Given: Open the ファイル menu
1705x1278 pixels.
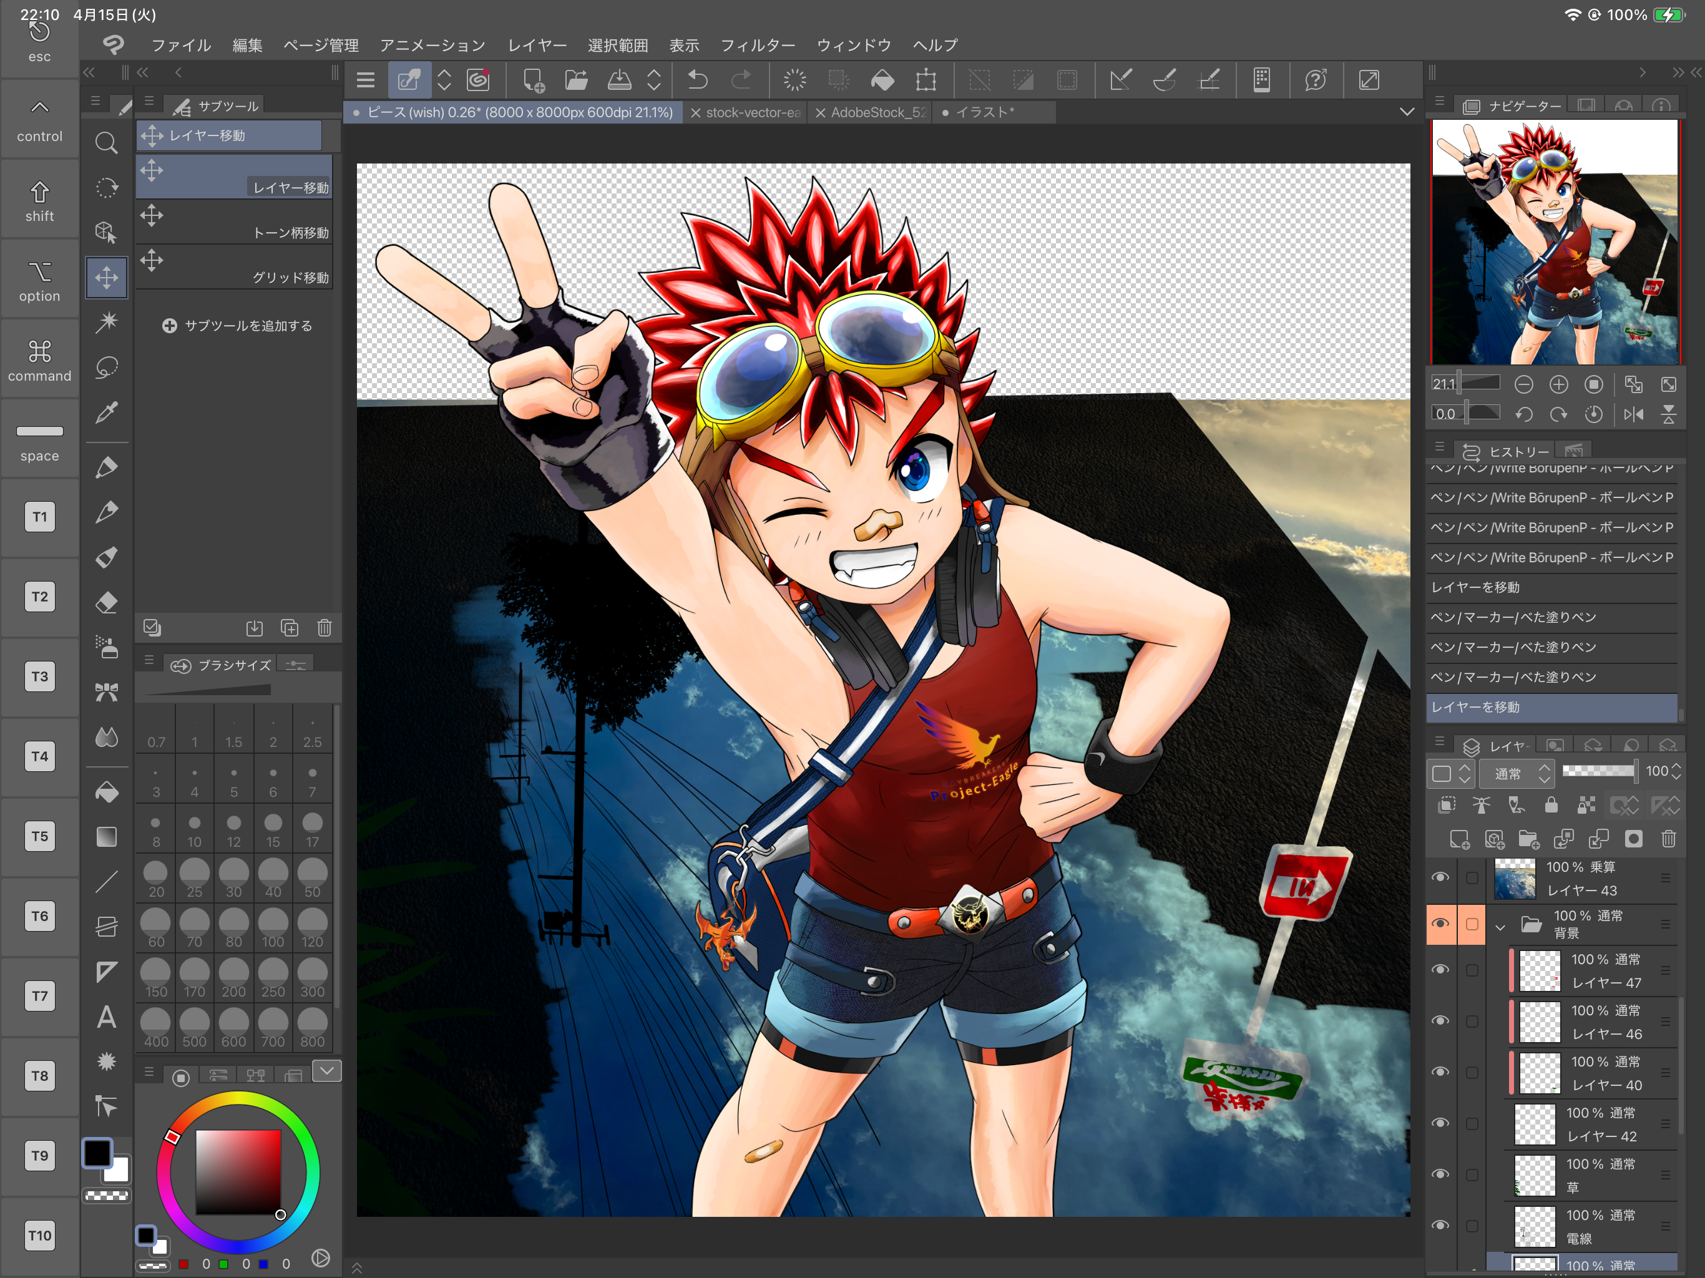Looking at the screenshot, I should tap(181, 45).
